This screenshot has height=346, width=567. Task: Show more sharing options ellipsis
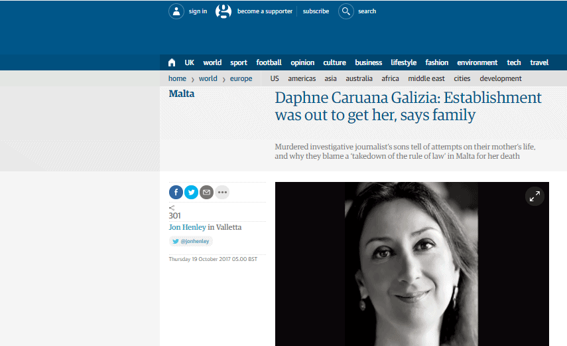click(222, 193)
